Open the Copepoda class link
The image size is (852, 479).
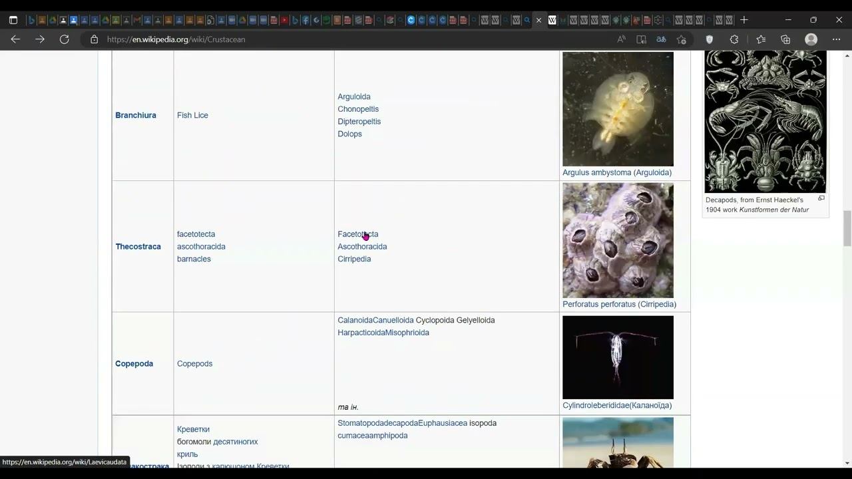[134, 363]
